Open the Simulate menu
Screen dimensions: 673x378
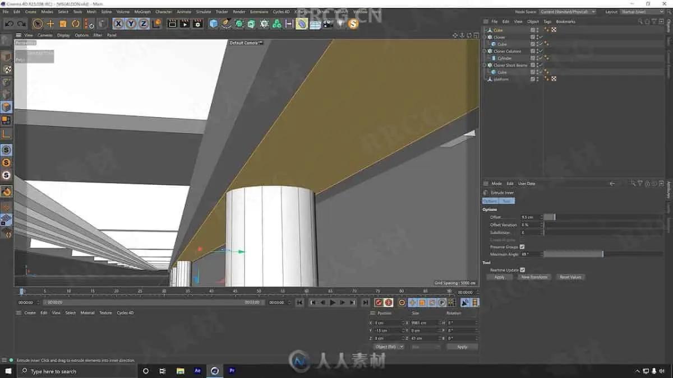204,11
